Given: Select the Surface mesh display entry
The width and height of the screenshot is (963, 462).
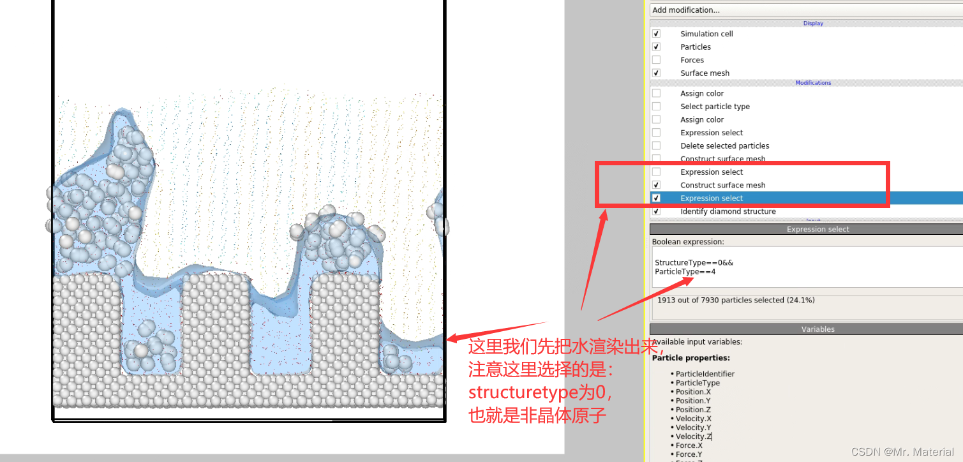Looking at the screenshot, I should coord(705,73).
